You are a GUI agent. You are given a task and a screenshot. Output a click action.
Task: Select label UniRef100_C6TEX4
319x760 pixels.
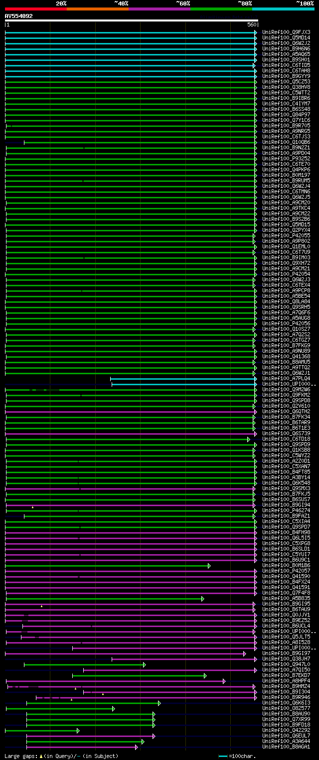[286, 285]
